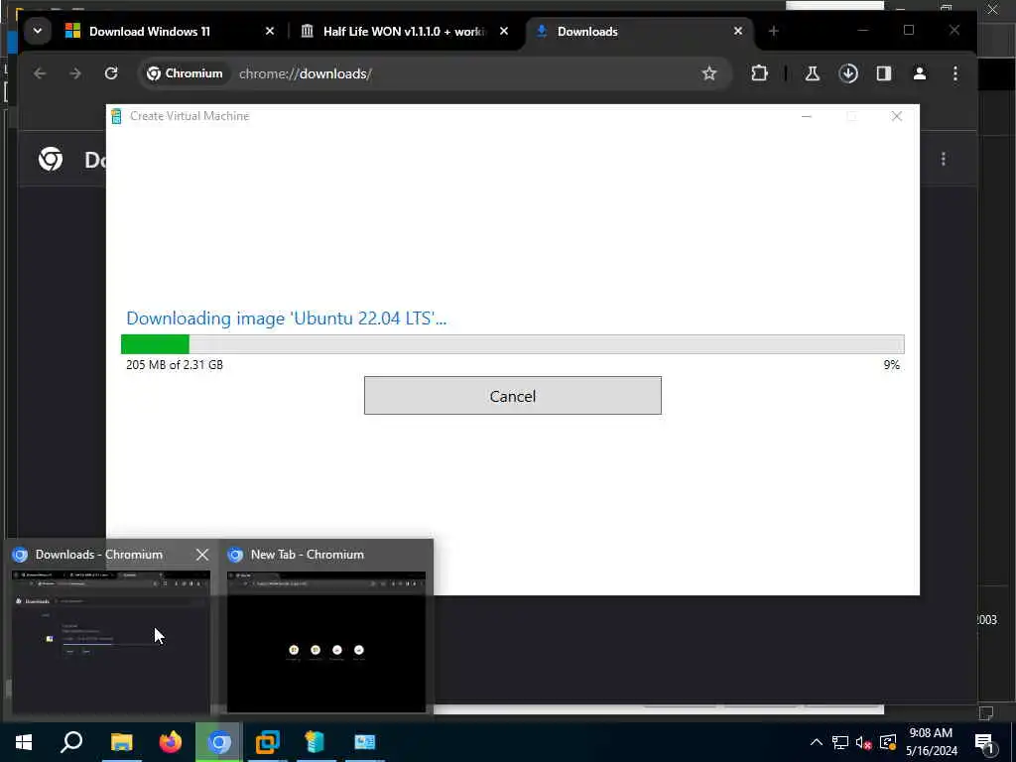
Task: Close the Create Virtual Machine window
Action: [x=896, y=116]
